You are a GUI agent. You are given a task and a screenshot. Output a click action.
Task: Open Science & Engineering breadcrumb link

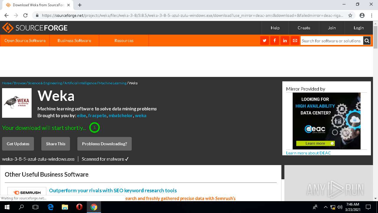click(45, 83)
